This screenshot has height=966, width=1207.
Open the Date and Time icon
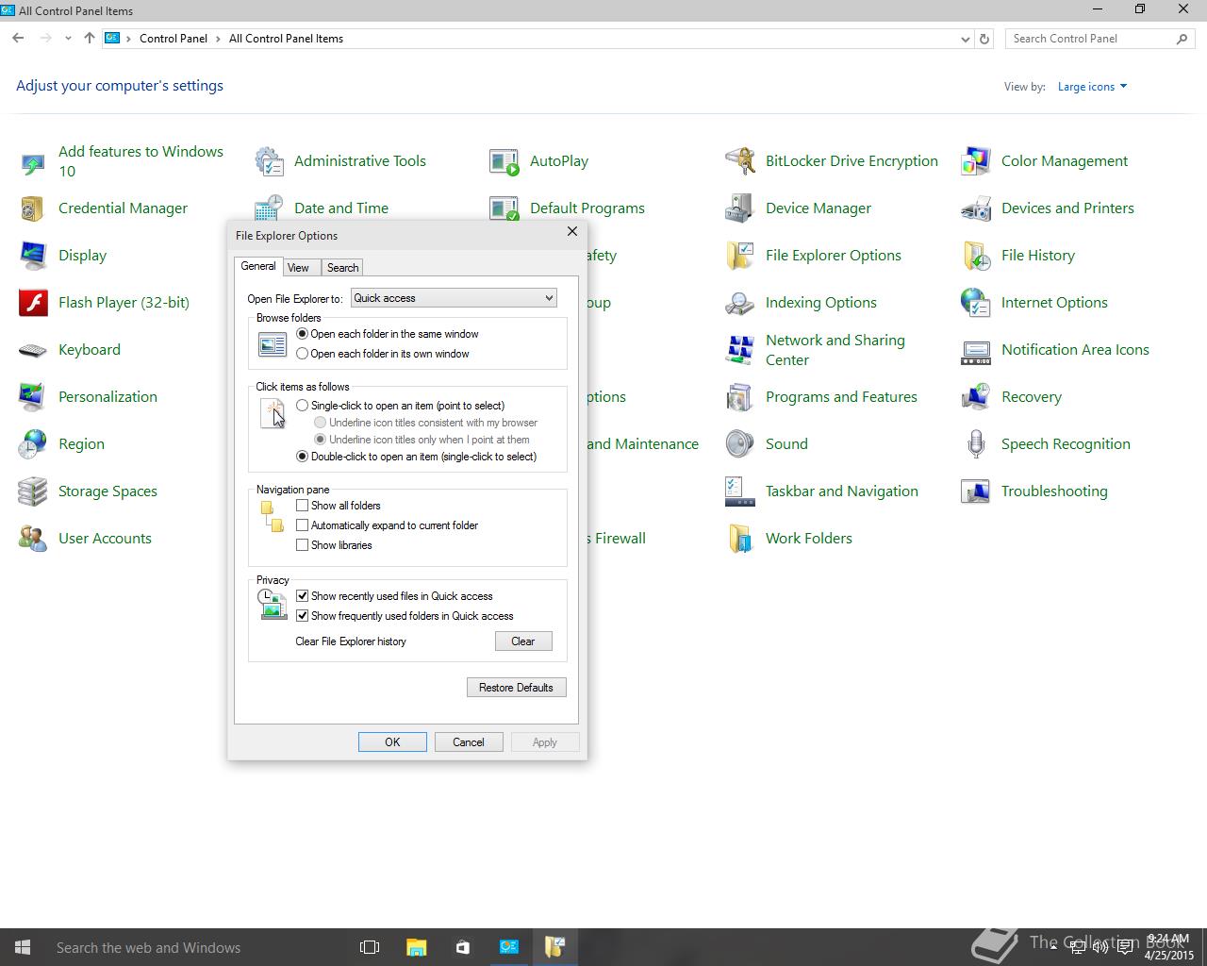pyautogui.click(x=269, y=208)
